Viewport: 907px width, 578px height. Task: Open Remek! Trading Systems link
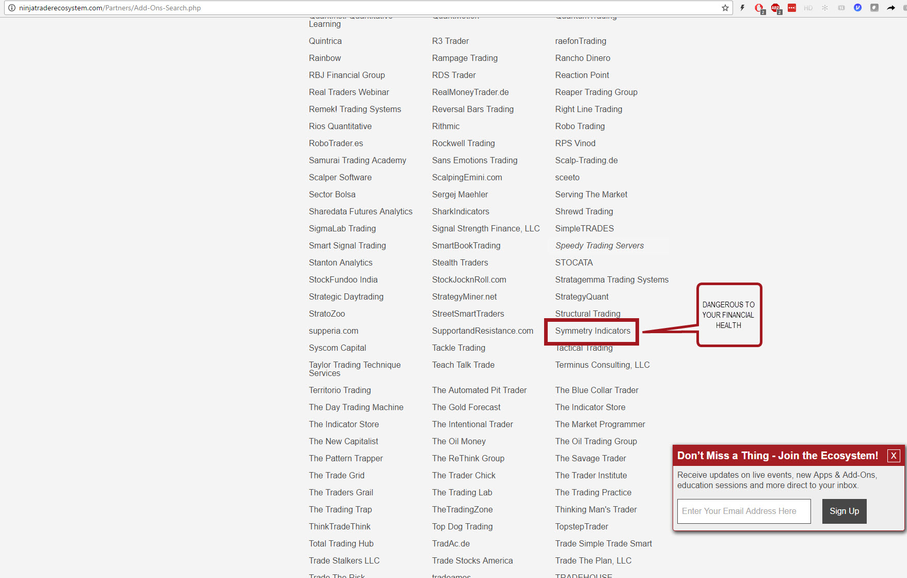[355, 109]
